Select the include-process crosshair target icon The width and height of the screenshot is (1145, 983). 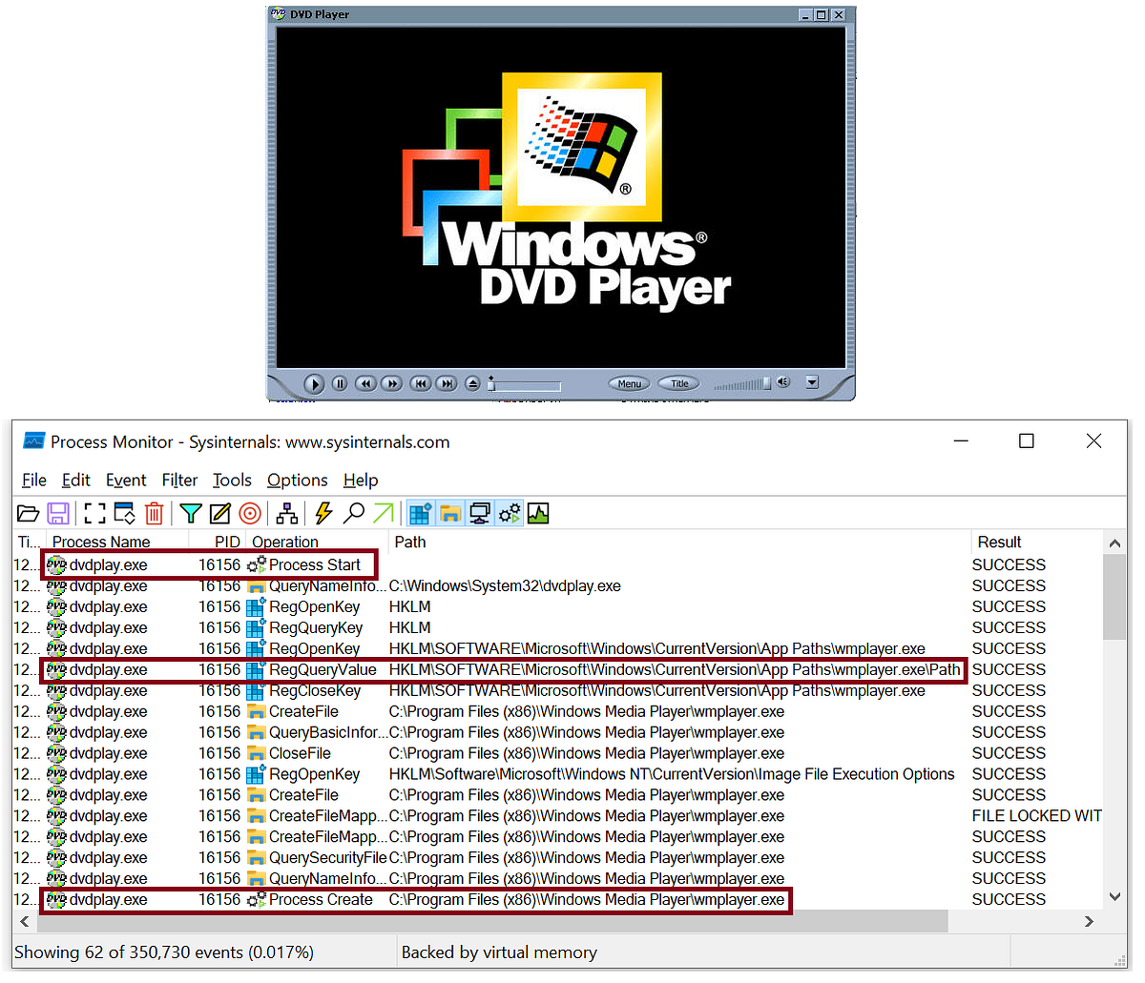(x=250, y=513)
